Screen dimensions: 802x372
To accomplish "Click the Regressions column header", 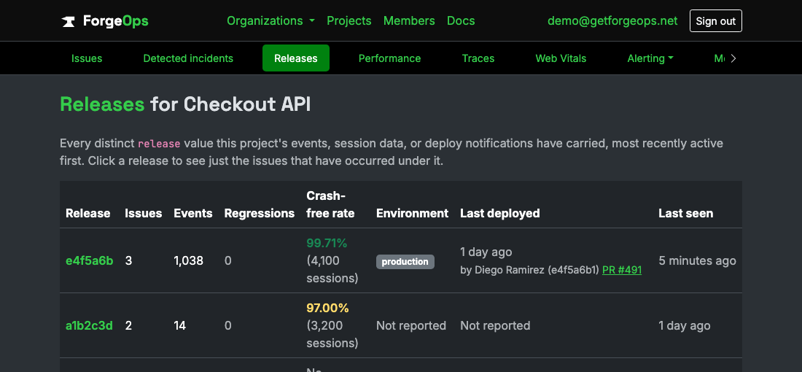I will (260, 214).
